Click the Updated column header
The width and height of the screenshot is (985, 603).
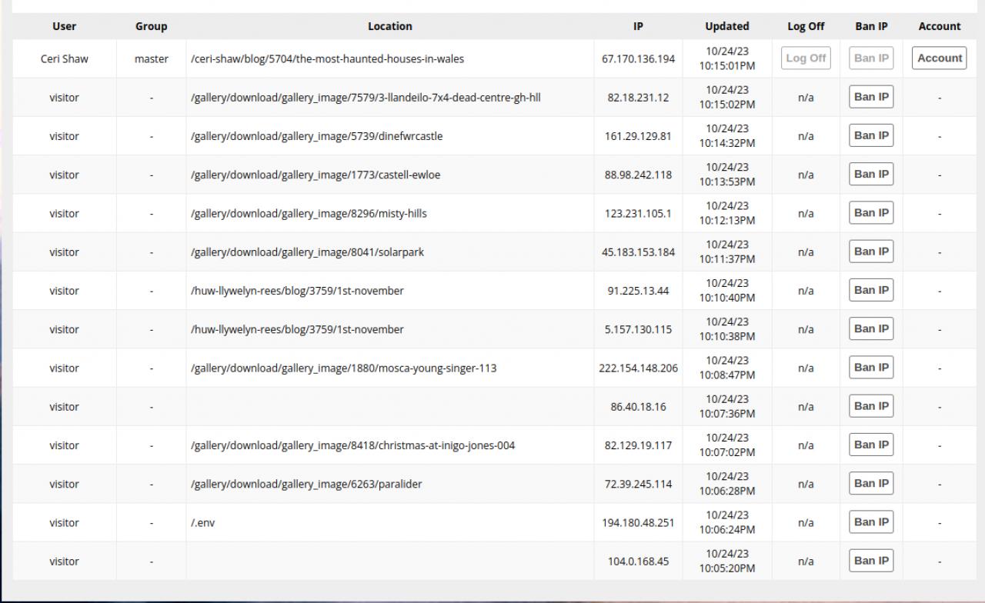(x=726, y=26)
